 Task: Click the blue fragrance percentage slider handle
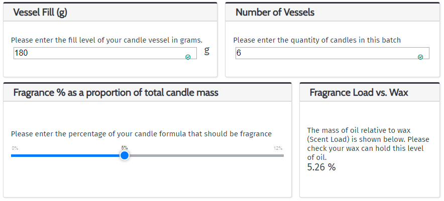click(125, 155)
